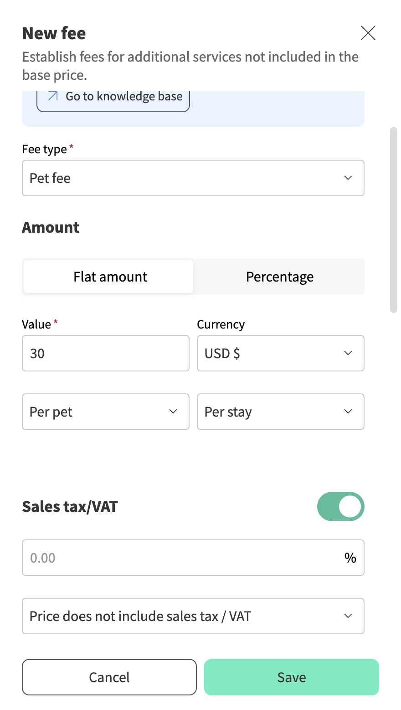401x710 pixels.
Task: Click the external-link arrow icon on knowledge base button
Action: tap(51, 96)
